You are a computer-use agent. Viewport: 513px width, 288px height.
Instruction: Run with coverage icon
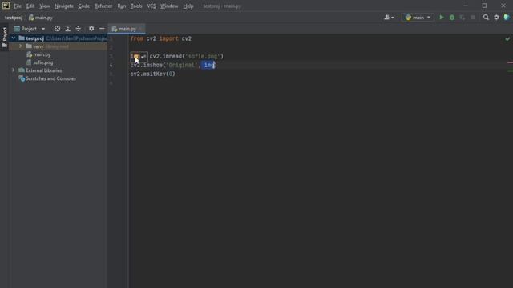463,18
